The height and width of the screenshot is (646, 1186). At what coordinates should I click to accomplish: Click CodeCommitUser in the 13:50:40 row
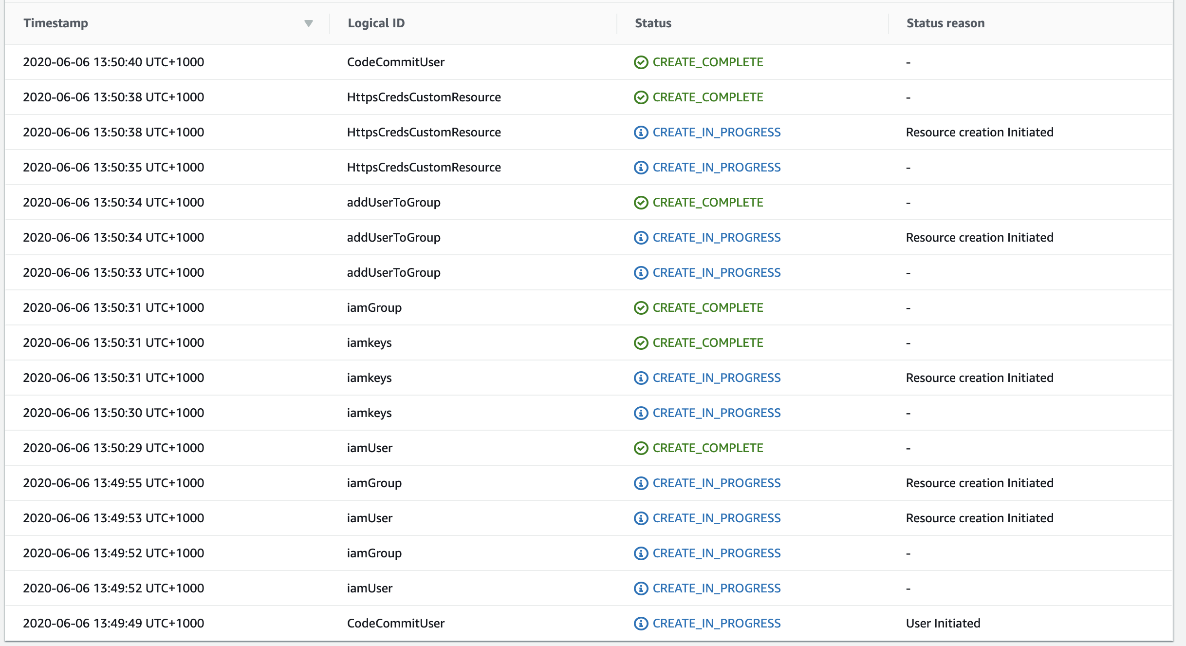[x=395, y=62]
